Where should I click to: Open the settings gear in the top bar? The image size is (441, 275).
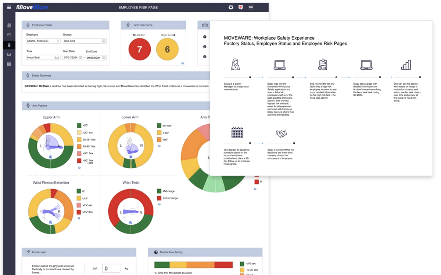(x=231, y=7)
